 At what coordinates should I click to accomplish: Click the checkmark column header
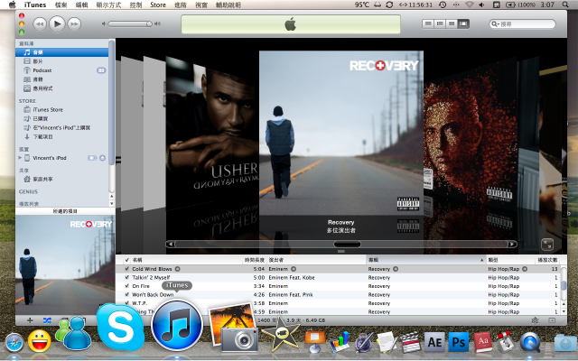[126, 260]
